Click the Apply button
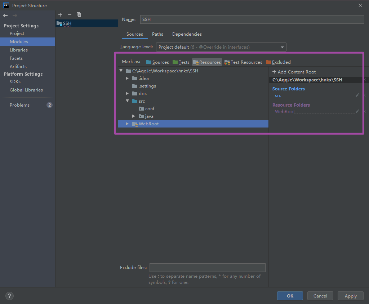 coord(350,296)
